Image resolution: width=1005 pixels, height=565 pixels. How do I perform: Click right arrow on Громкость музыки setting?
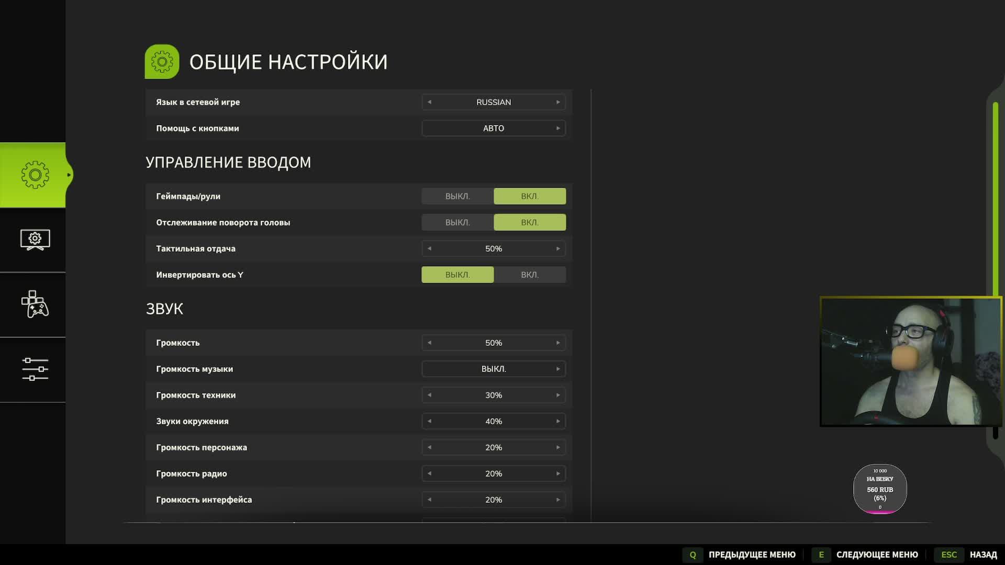click(559, 368)
